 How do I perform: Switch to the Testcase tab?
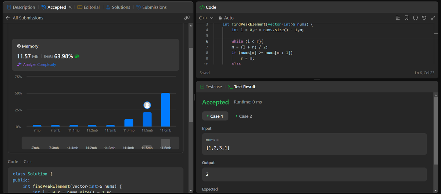(211, 87)
